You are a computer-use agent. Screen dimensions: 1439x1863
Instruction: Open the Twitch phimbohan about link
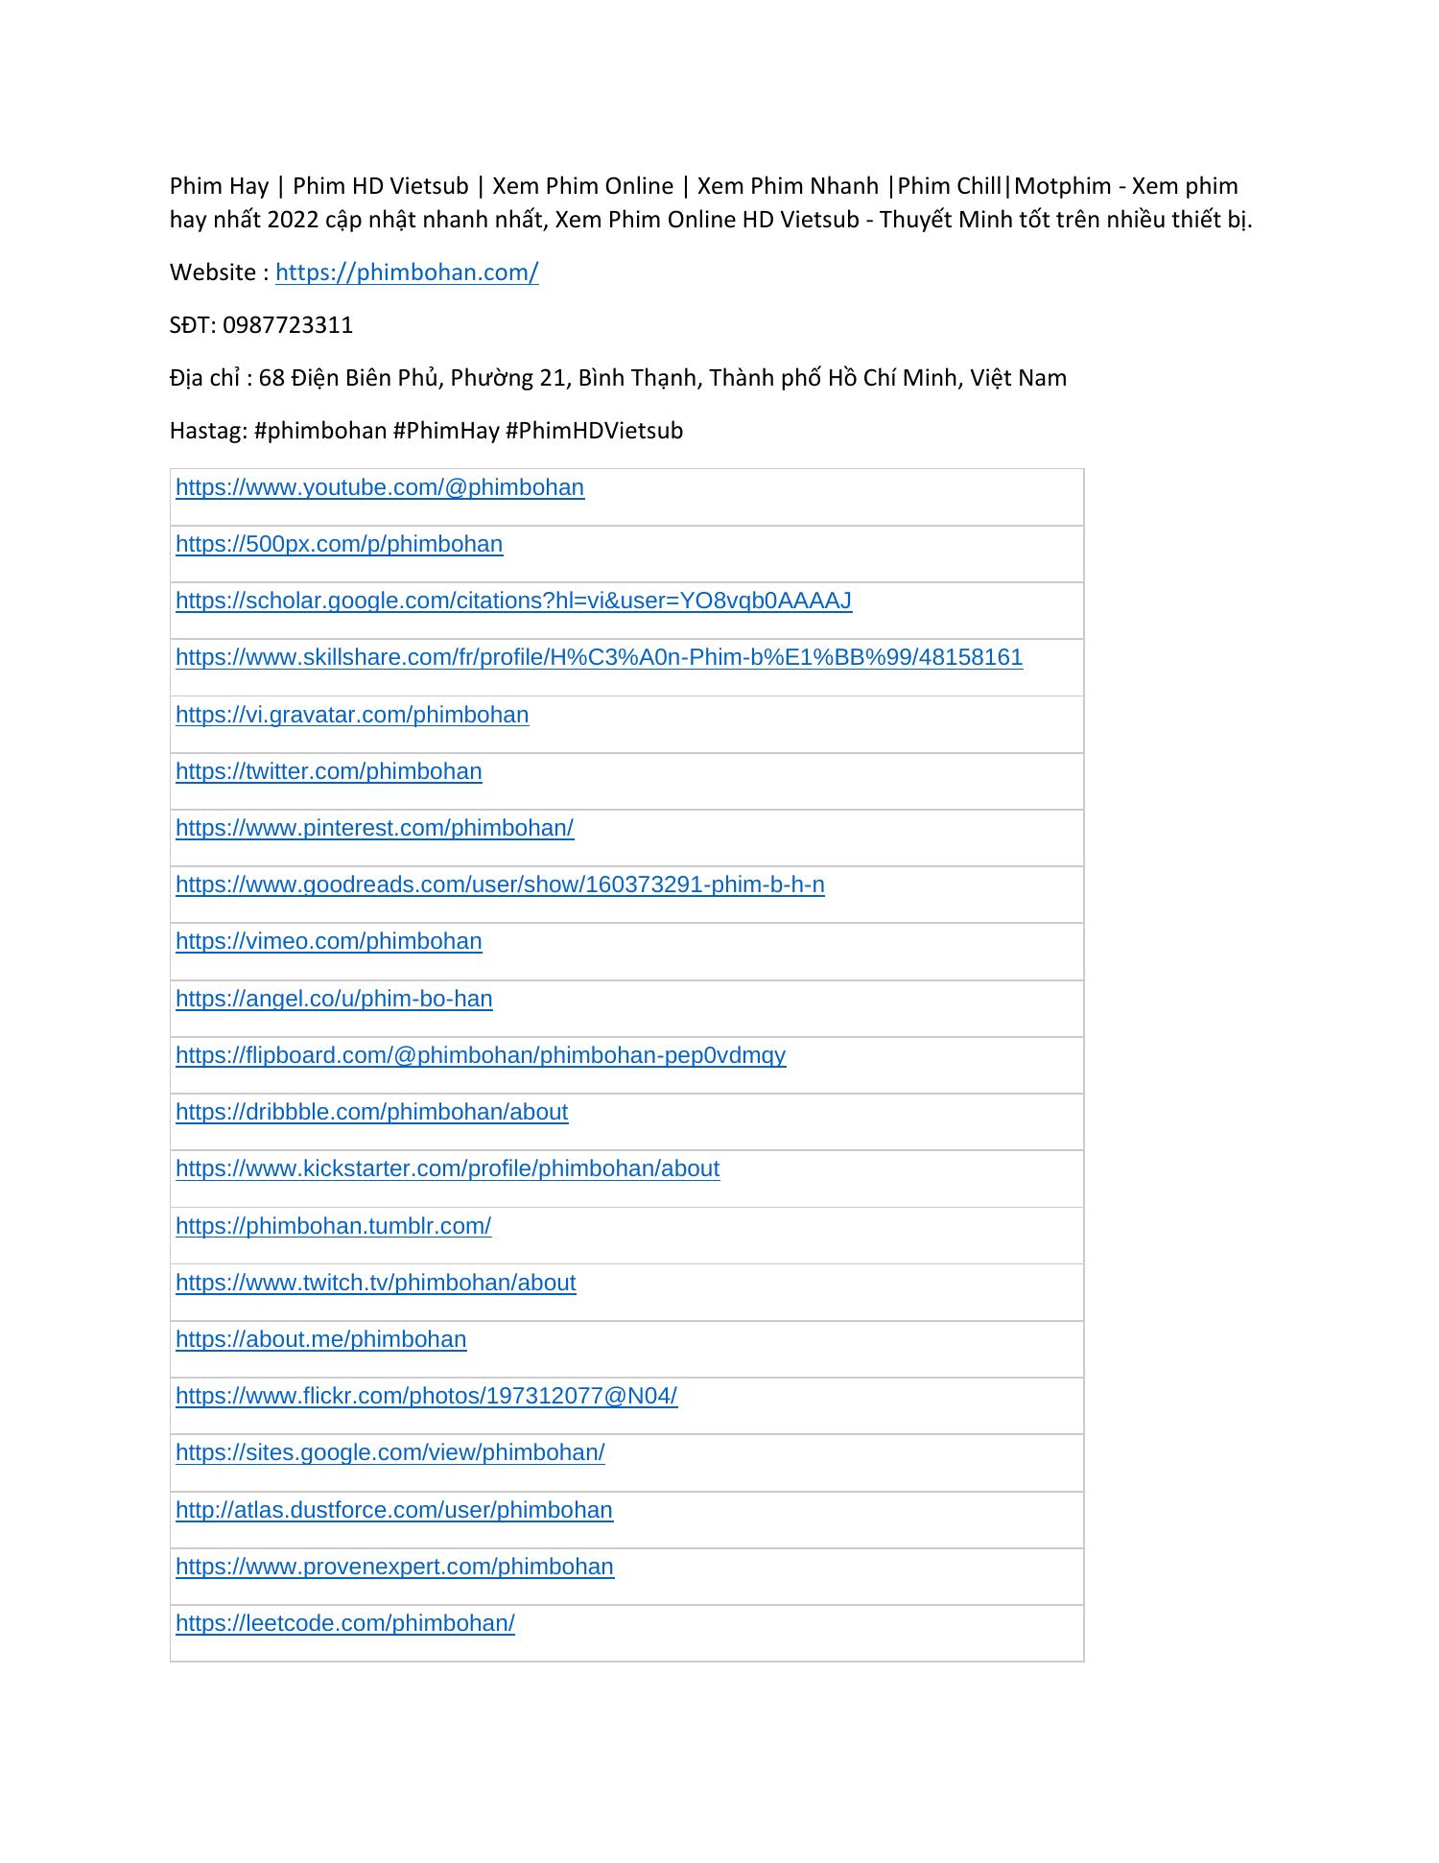(376, 1283)
